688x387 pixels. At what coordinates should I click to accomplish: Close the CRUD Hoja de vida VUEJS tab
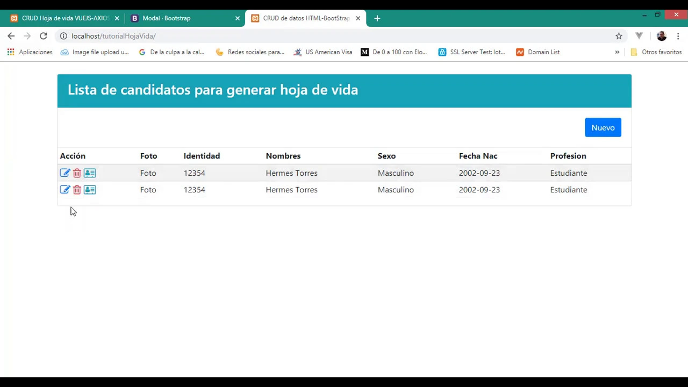coord(117,18)
